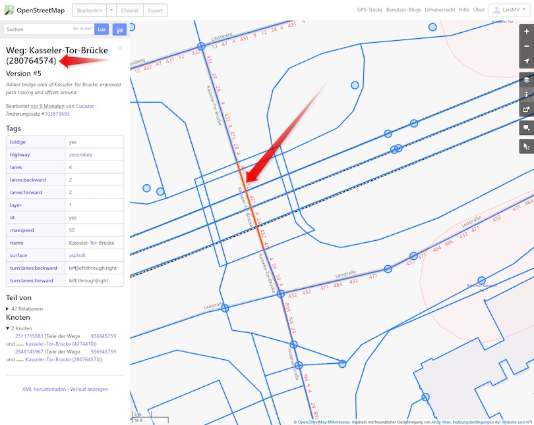The width and height of the screenshot is (534, 425).
Task: Zoom in with the plus button
Action: pos(527,32)
